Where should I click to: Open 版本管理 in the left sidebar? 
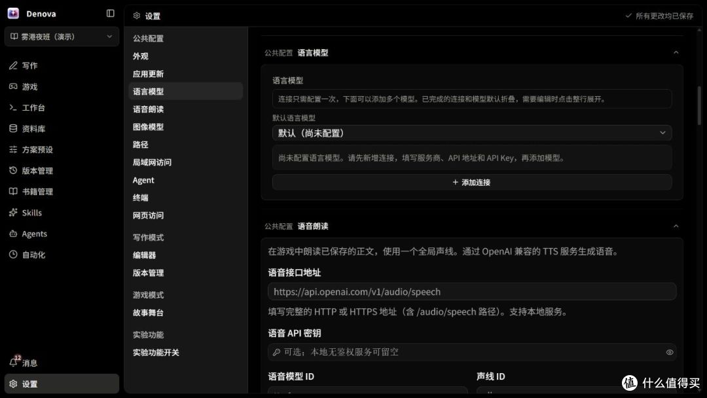click(62, 170)
